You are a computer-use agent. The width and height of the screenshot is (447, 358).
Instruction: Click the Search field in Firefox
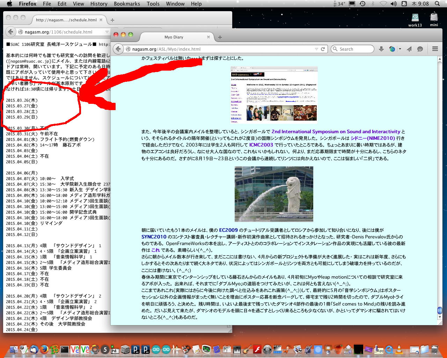(352, 49)
